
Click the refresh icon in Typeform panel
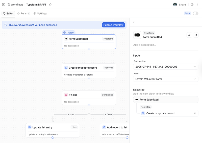tap(196, 35)
